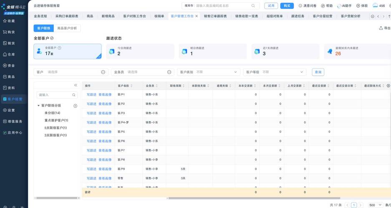This screenshot has height=208, width=391.
Task: Open the tab list dropdown at end of tab bar
Action: (373, 16)
